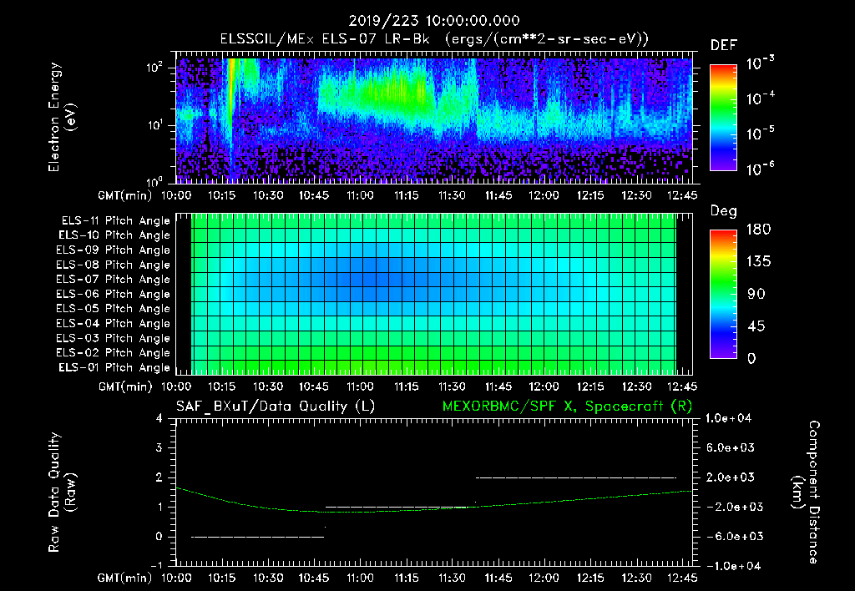Click green MEXORBMC/SPF X, Spacecraft (R) legend
The height and width of the screenshot is (591, 855).
point(567,407)
